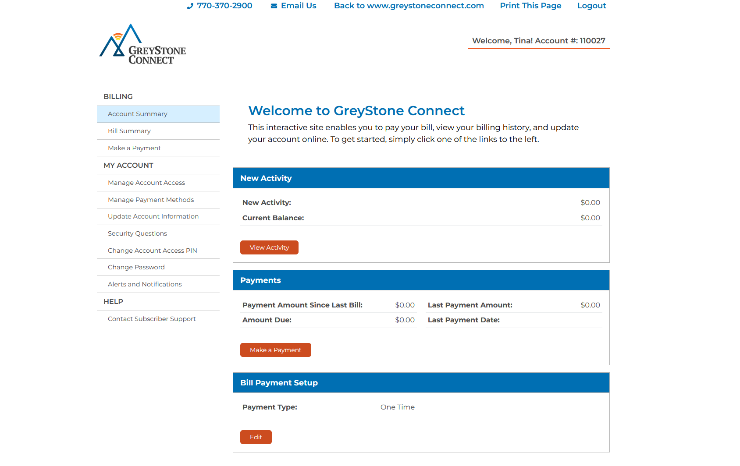This screenshot has width=740, height=466.
Task: Click the One Time payment type value
Action: (x=398, y=407)
